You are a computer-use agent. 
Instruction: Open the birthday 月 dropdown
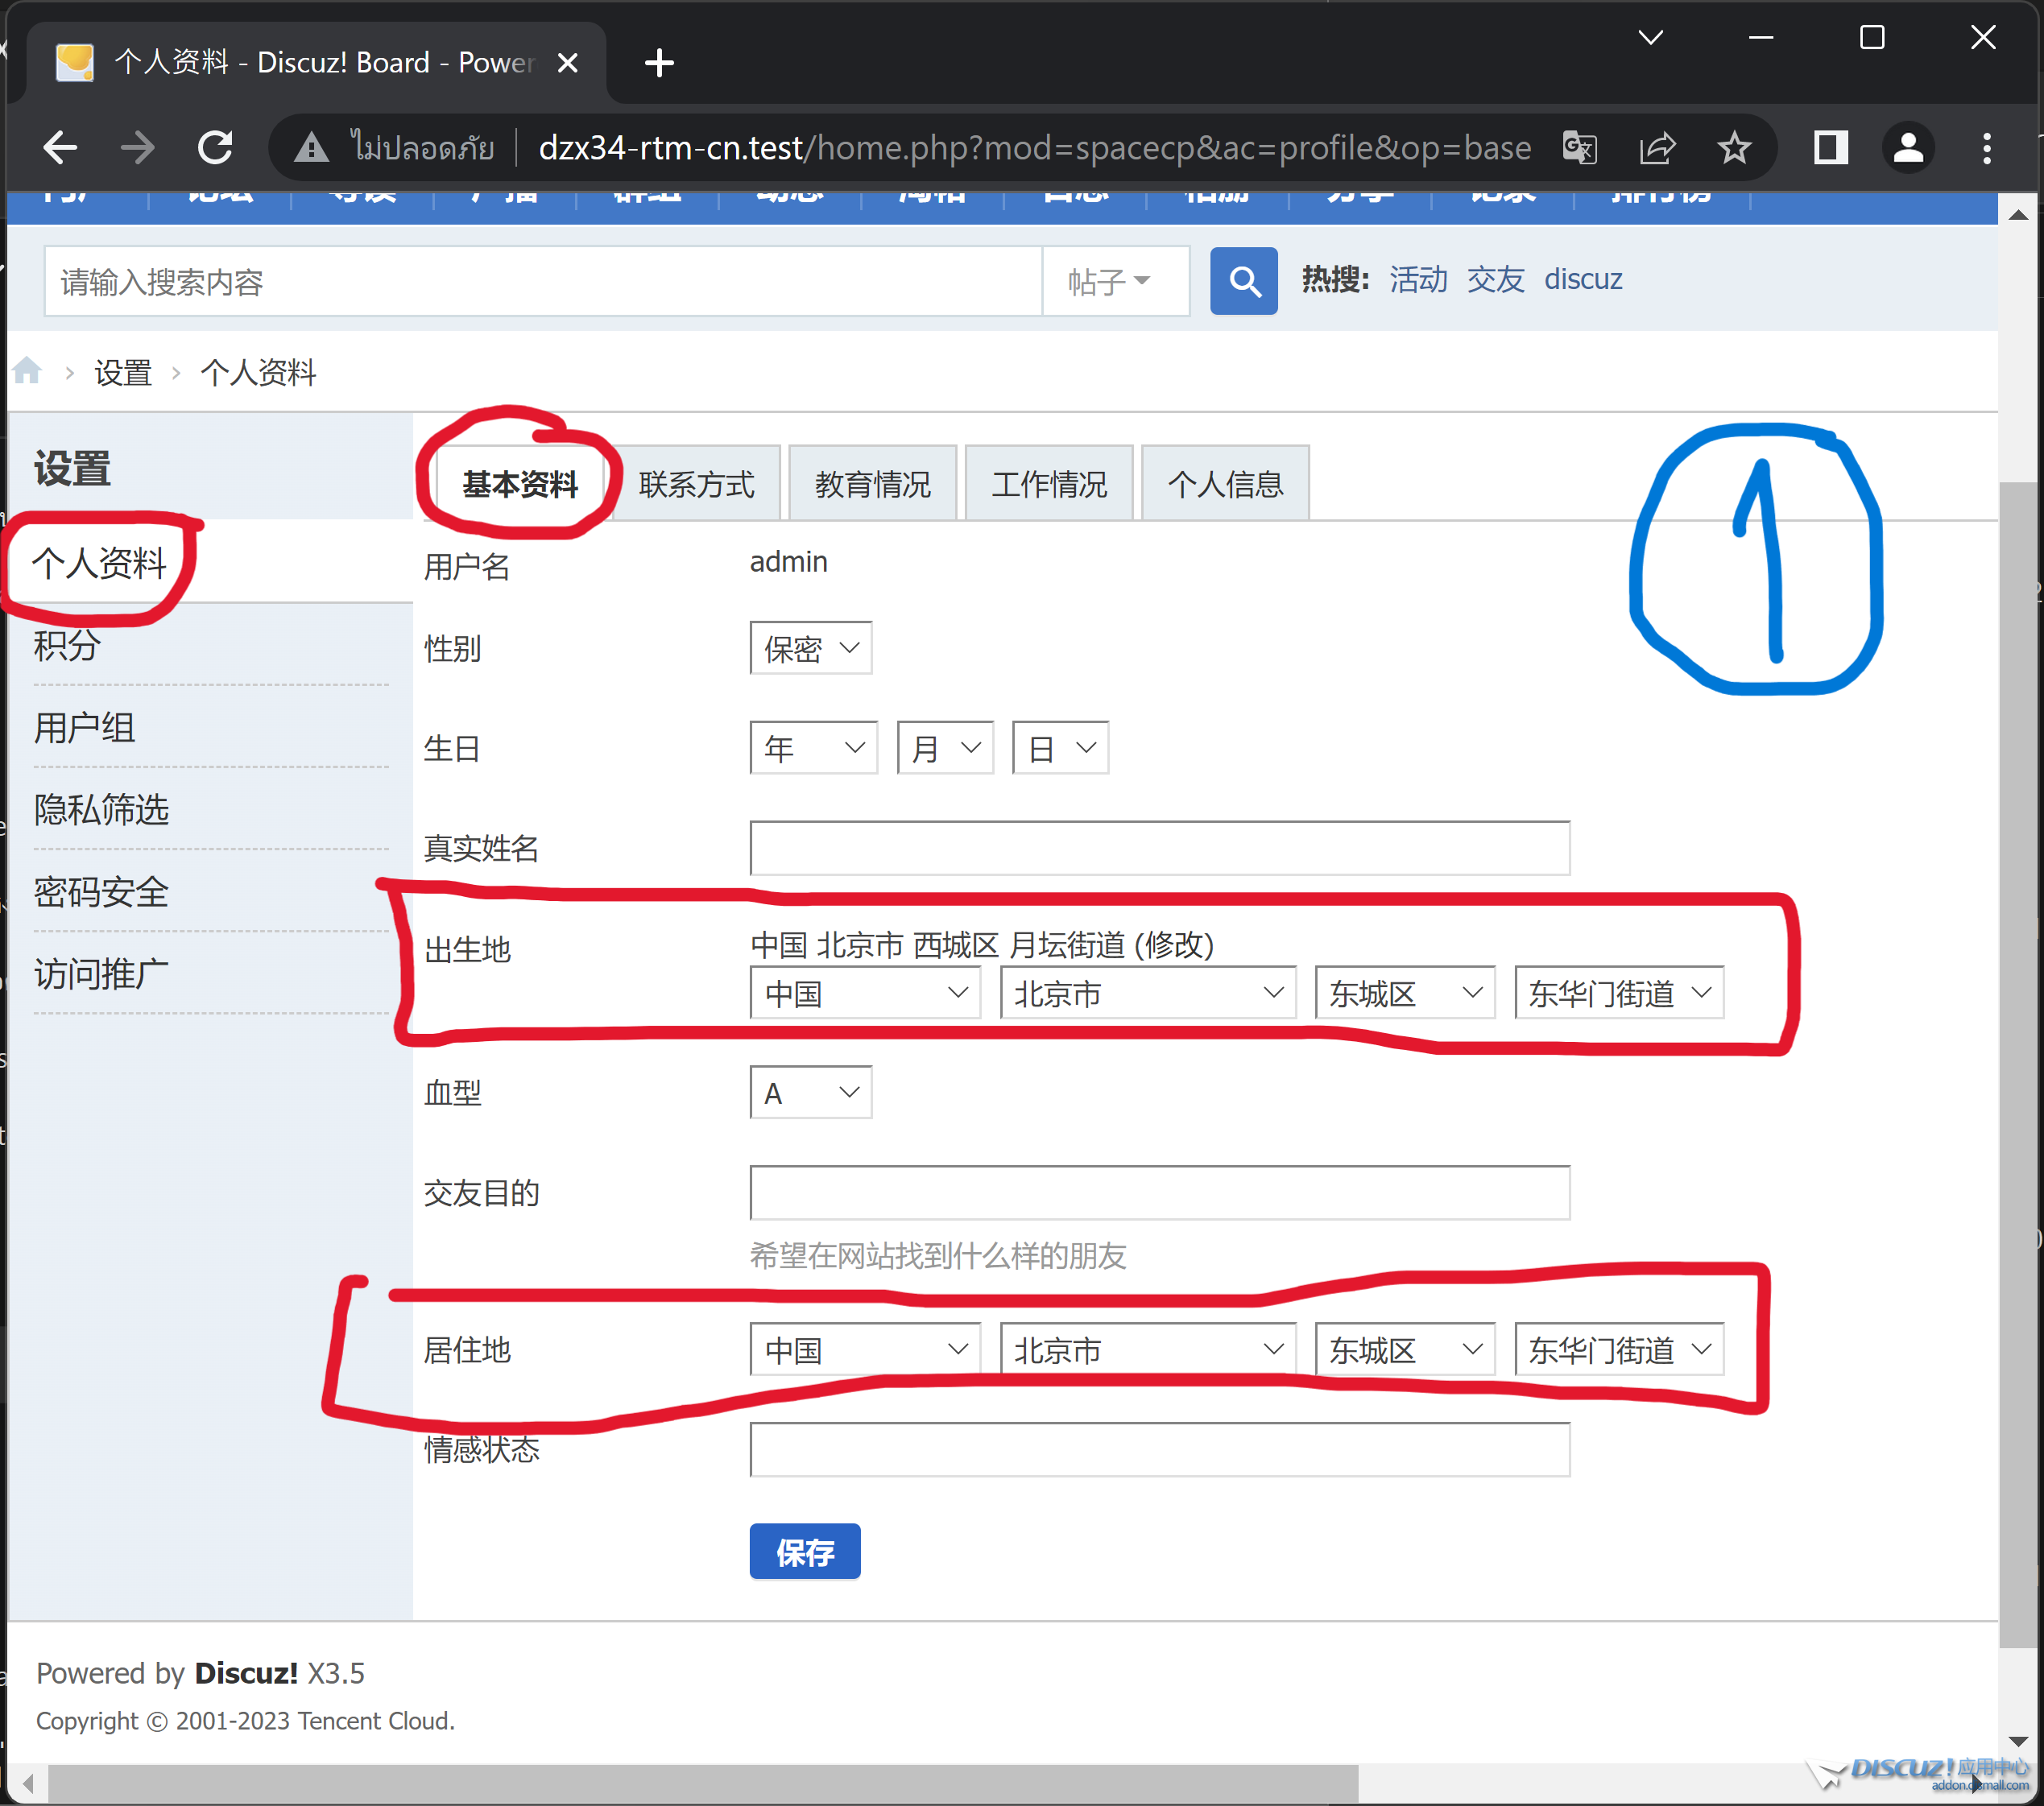click(x=945, y=747)
